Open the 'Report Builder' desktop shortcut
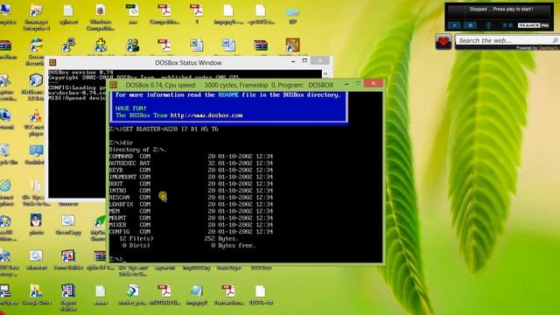 coord(68,297)
